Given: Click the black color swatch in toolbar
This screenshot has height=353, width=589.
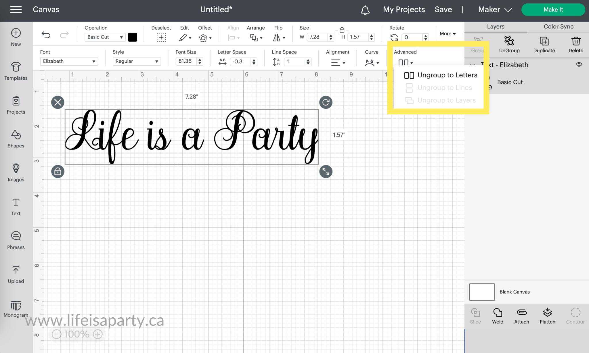Looking at the screenshot, I should click(x=133, y=37).
